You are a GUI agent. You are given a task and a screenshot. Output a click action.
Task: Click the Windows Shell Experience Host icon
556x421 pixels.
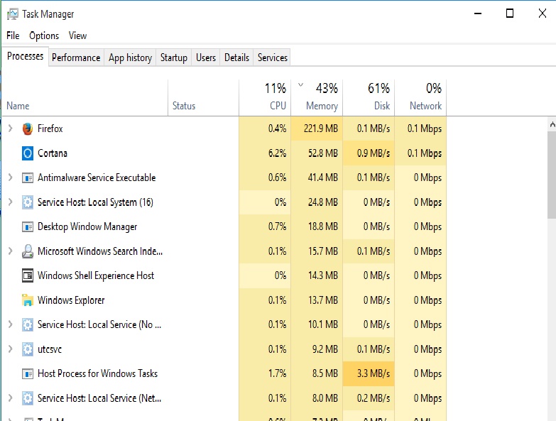(28, 275)
